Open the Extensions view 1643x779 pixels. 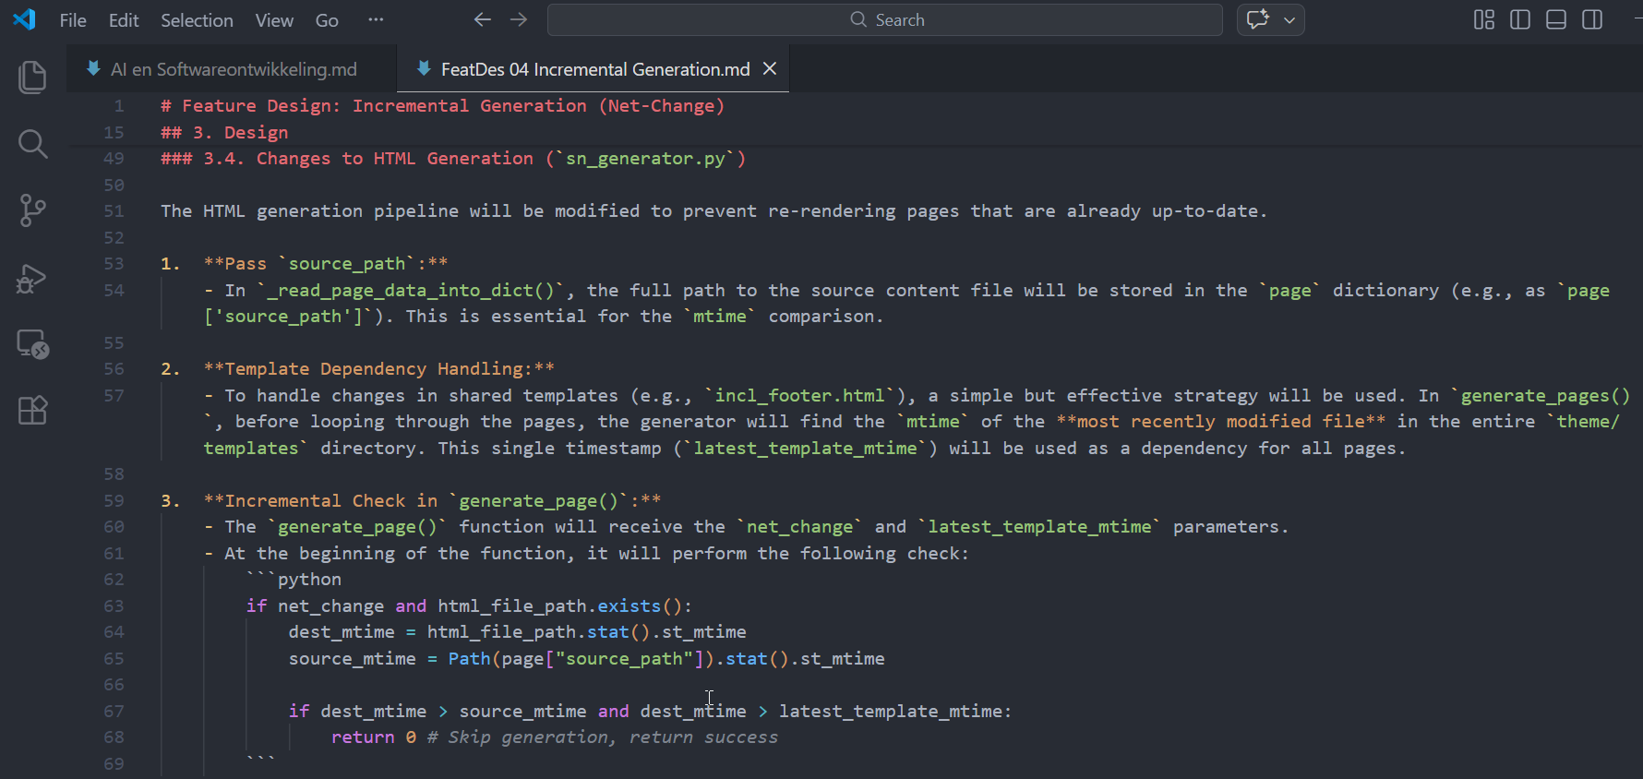coord(32,411)
